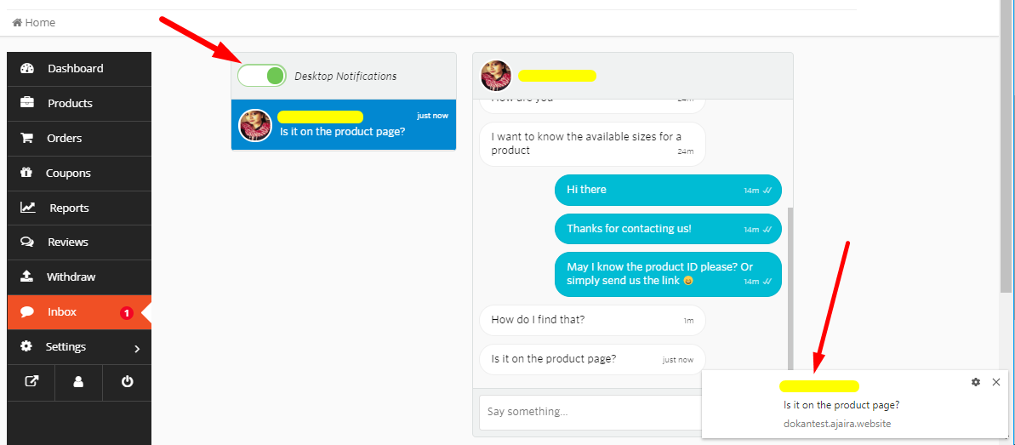Select the conversation "Is it on the product page?"
Image resolution: width=1015 pixels, height=445 pixels.
click(x=344, y=125)
